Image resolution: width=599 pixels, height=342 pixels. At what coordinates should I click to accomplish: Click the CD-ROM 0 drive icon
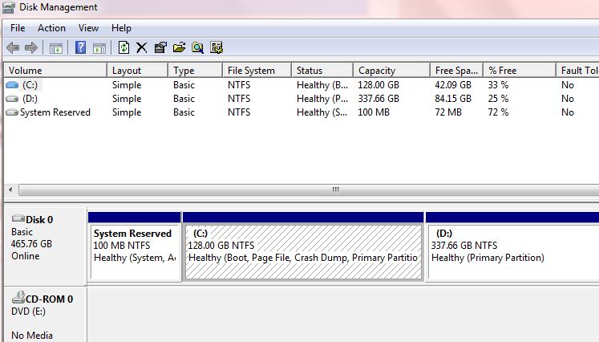pyautogui.click(x=18, y=297)
